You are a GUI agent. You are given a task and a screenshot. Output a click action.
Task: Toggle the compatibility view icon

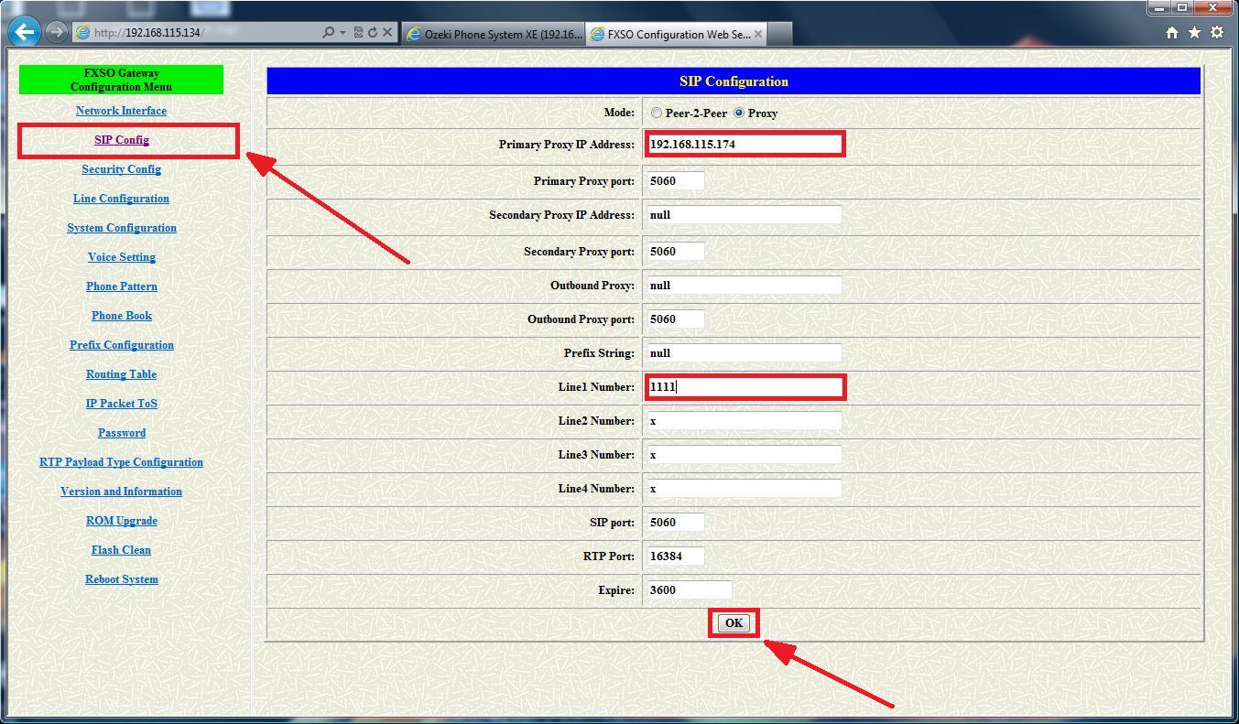[x=358, y=32]
